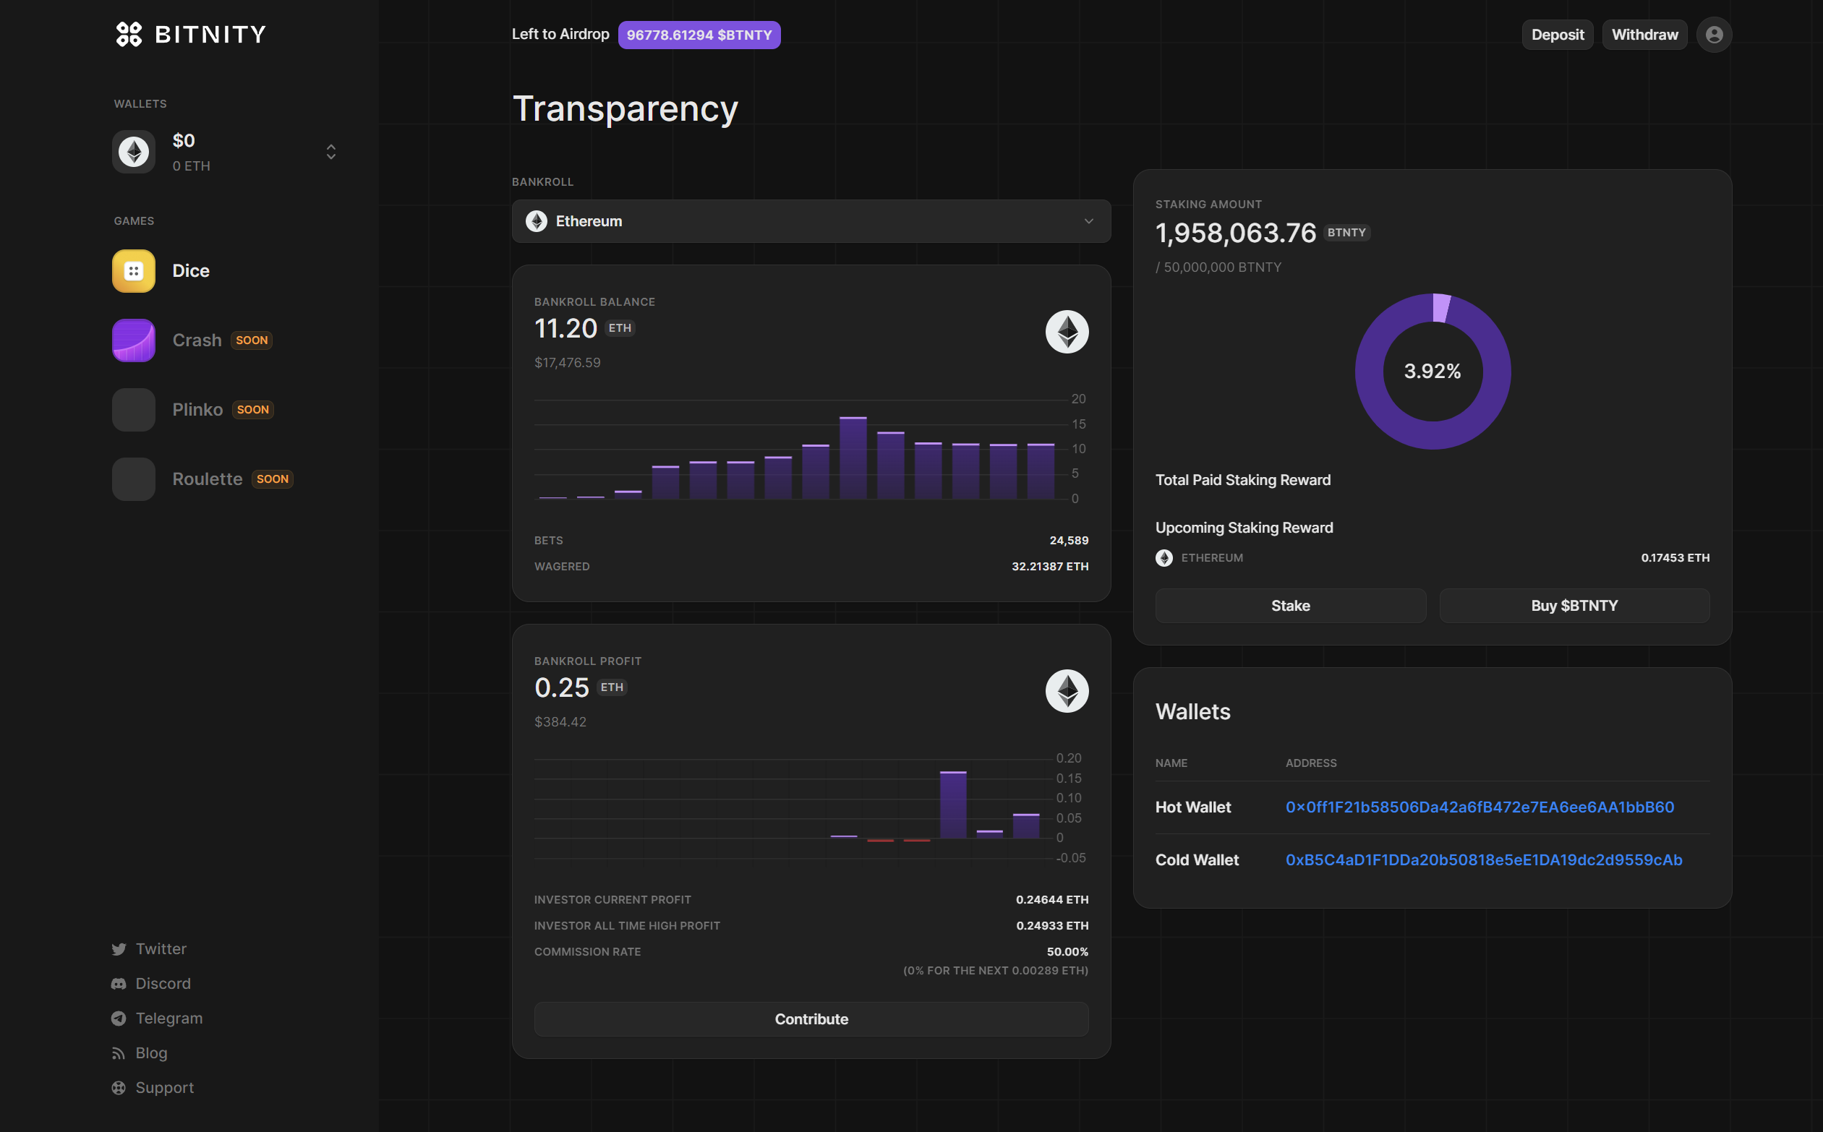
Task: Expand the wallet selector arrows
Action: click(331, 152)
